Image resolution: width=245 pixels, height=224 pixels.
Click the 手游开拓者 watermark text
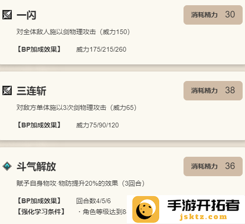click(203, 205)
